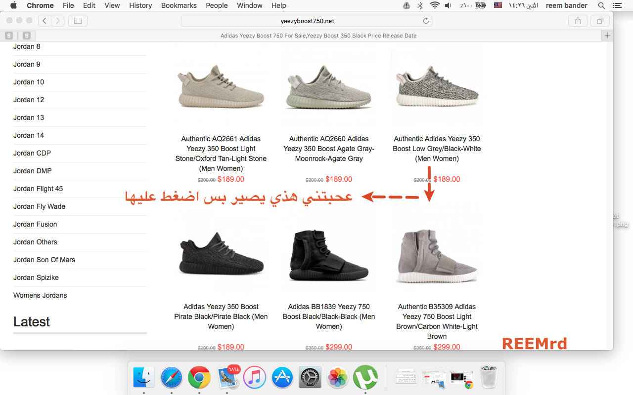Toggle the sidebar button in toolbar
Viewport: 633px width, 395px height.
[x=78, y=21]
